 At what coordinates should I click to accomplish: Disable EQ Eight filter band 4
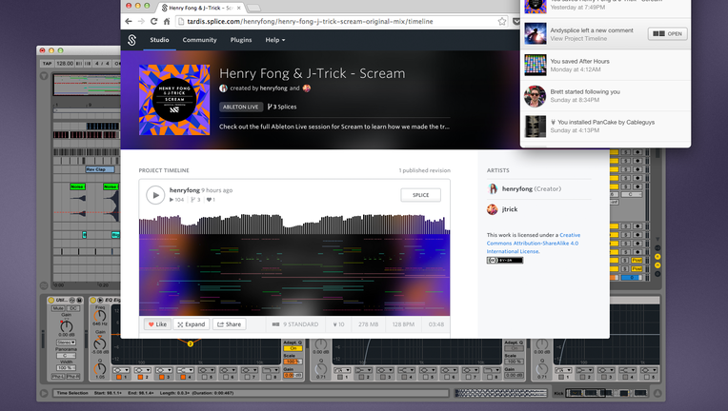(x=183, y=377)
